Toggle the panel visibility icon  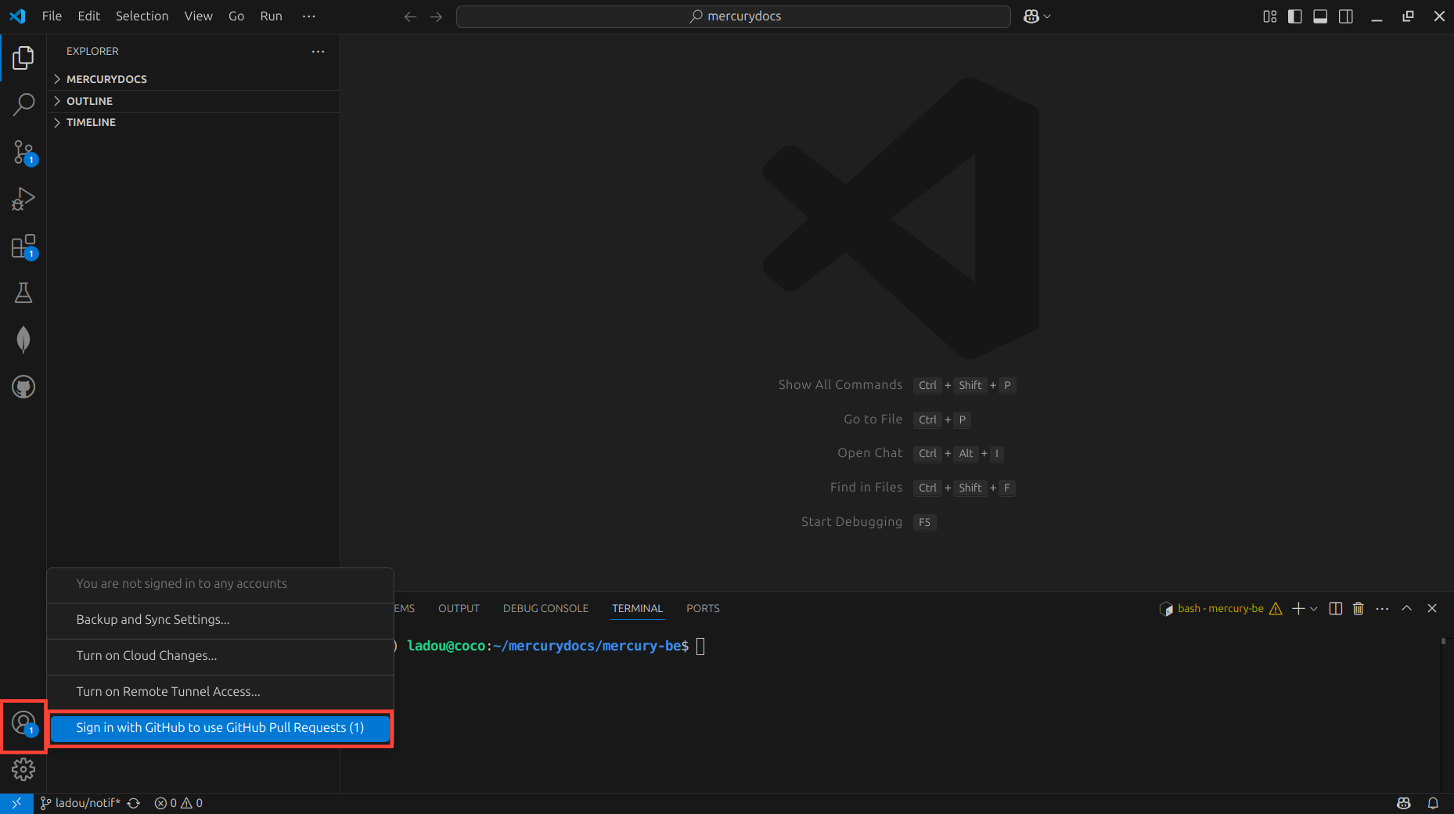pos(1320,16)
